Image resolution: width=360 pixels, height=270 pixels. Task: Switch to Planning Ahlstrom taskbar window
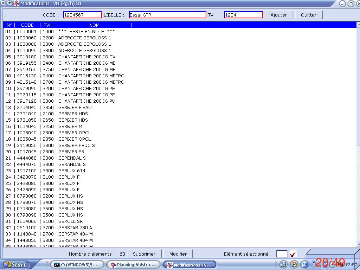click(x=133, y=265)
